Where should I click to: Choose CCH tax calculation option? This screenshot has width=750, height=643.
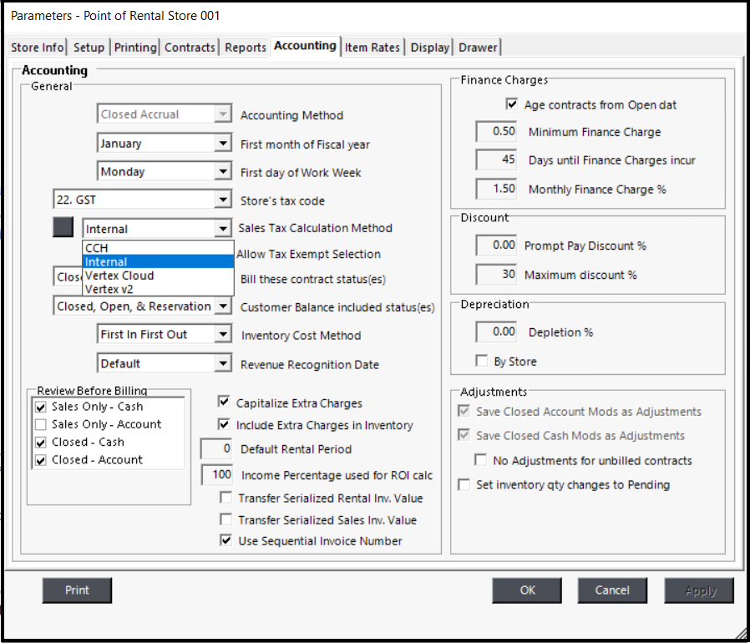[97, 248]
